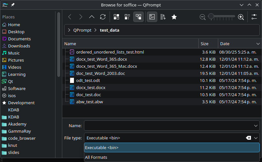This screenshot has height=162, width=262.
Task: Clear the File type filter text
Action: tap(248, 138)
